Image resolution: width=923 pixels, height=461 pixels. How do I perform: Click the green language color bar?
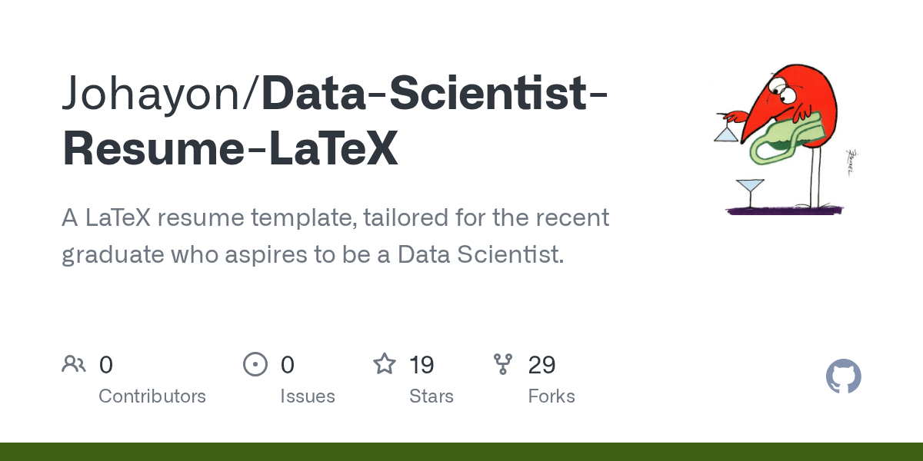[461, 452]
